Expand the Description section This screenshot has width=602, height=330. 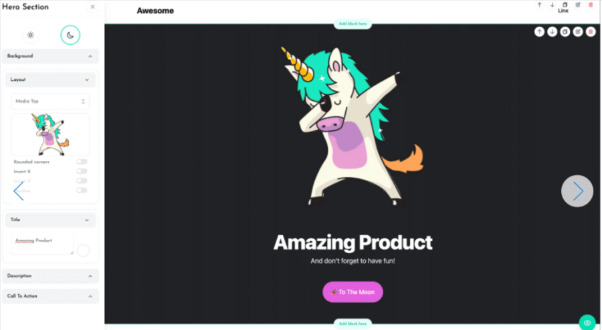pos(50,276)
